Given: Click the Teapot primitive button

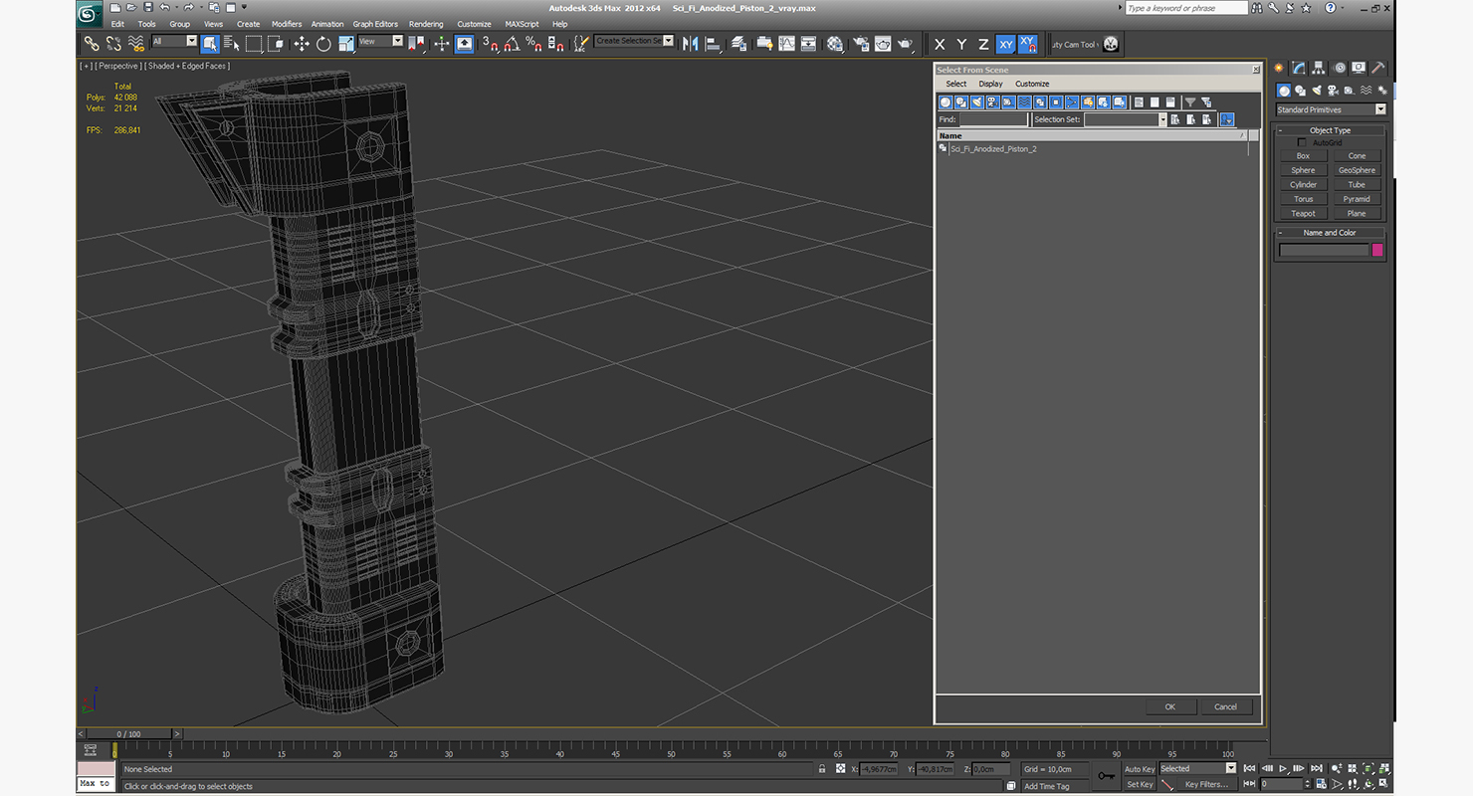Looking at the screenshot, I should [x=1303, y=214].
